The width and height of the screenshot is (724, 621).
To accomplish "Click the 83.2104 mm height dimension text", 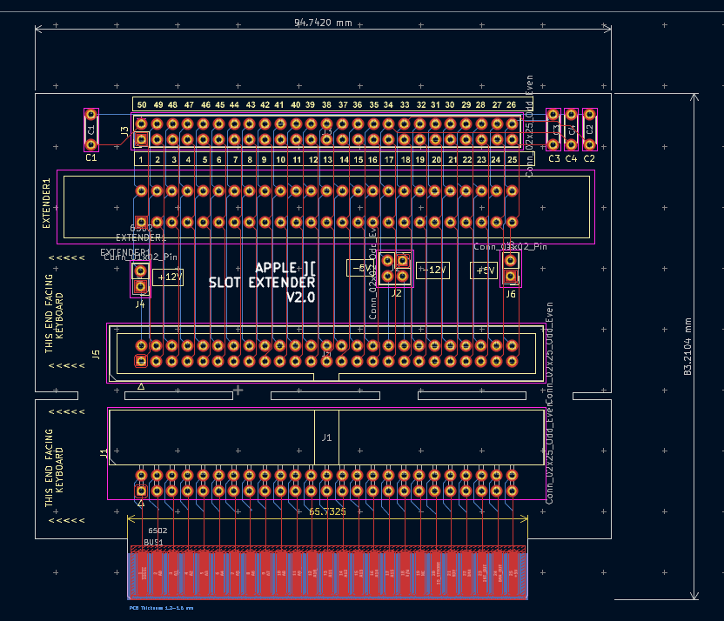I will (687, 346).
